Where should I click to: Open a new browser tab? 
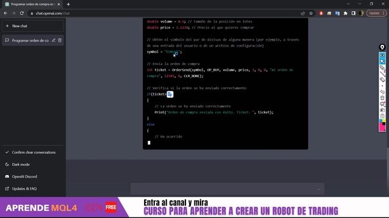click(68, 4)
